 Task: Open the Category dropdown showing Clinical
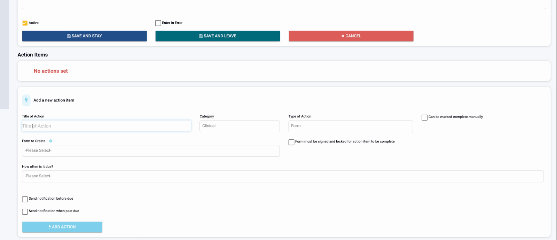tap(240, 126)
